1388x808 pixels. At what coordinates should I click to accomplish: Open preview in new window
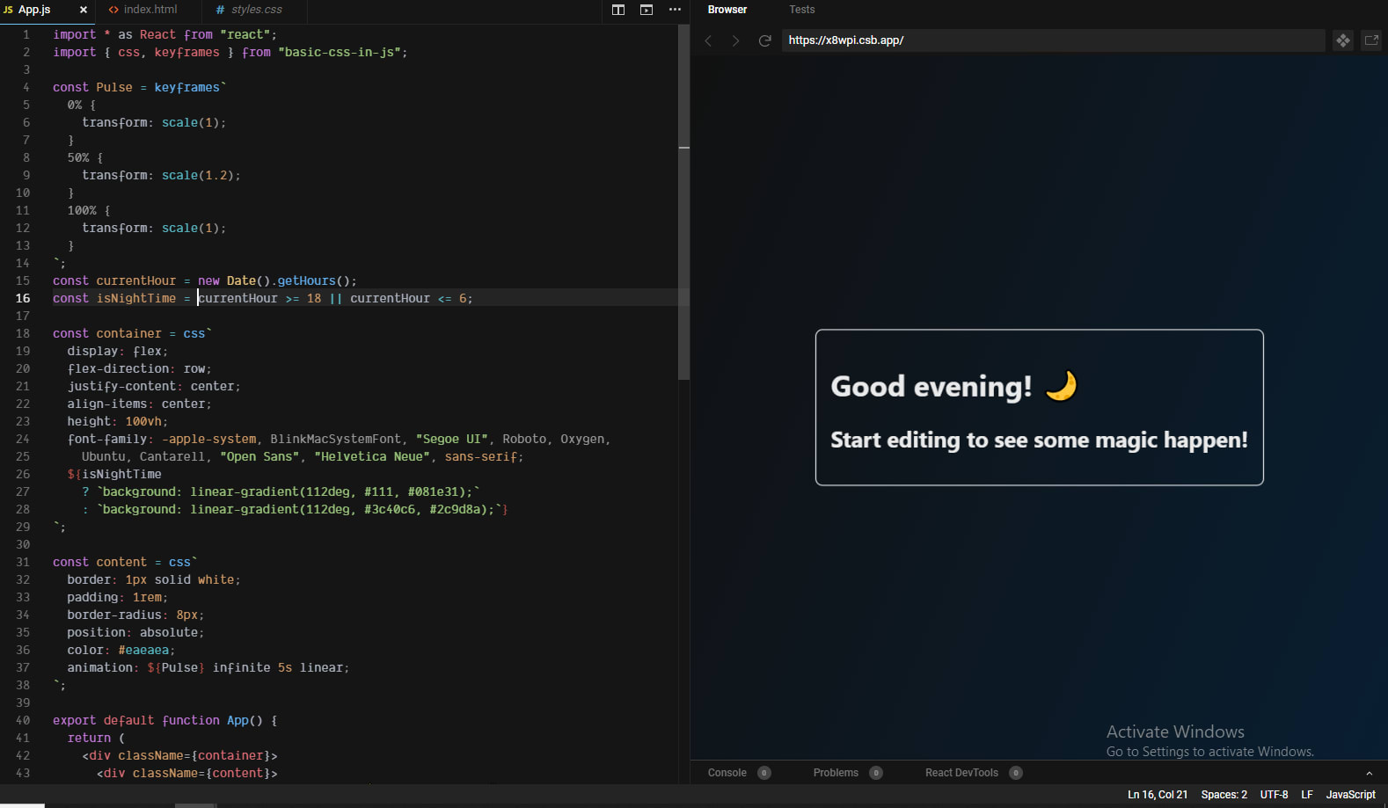point(1371,40)
